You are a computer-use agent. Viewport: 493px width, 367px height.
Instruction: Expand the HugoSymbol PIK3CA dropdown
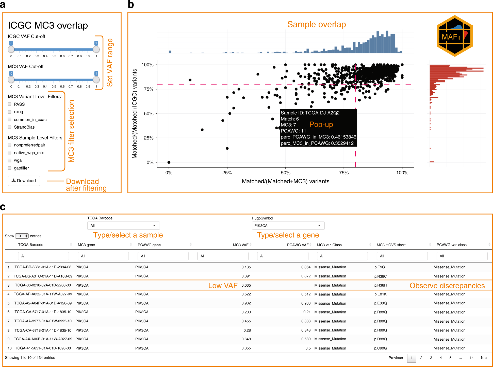(x=288, y=225)
